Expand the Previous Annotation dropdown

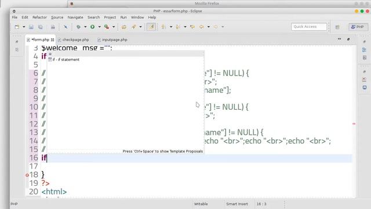tap(185, 27)
